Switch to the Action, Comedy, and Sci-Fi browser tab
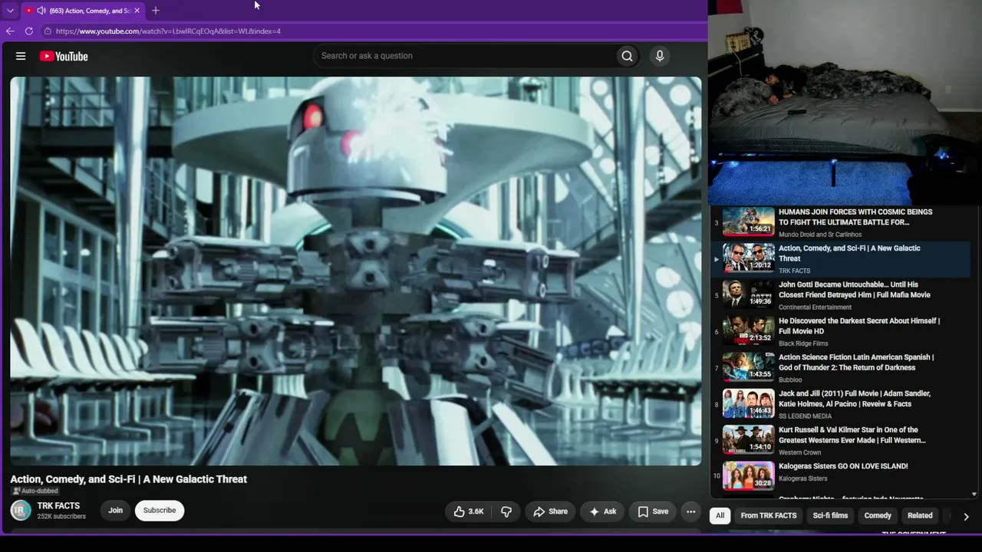 coord(83,11)
